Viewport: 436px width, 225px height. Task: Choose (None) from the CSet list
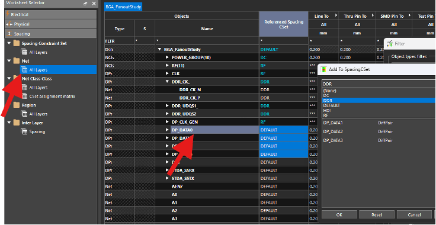tap(378, 91)
